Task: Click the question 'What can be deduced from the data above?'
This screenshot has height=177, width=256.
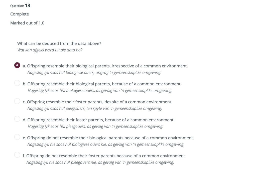Action: pos(59,43)
